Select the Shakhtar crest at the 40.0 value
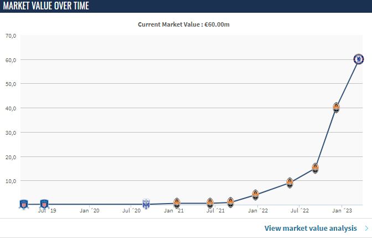Viewport: 372px width, 238px height. [336, 107]
